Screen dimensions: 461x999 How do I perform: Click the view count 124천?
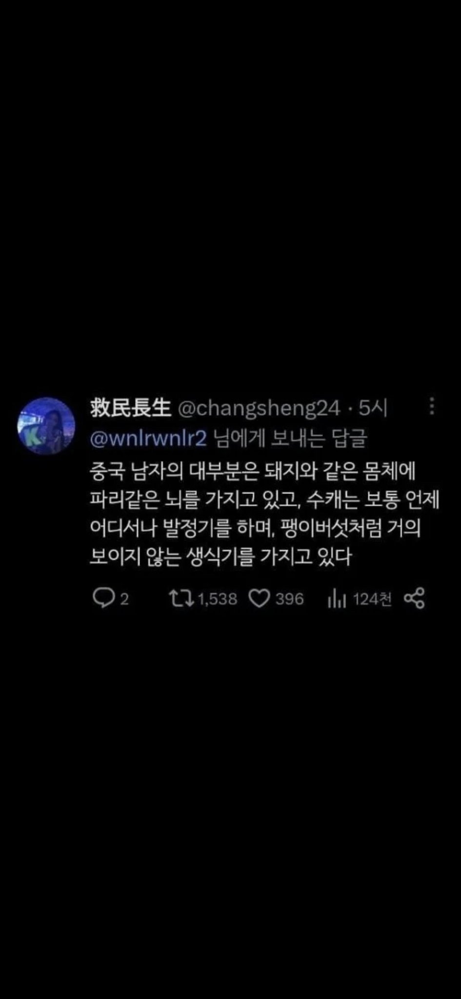tap(372, 599)
